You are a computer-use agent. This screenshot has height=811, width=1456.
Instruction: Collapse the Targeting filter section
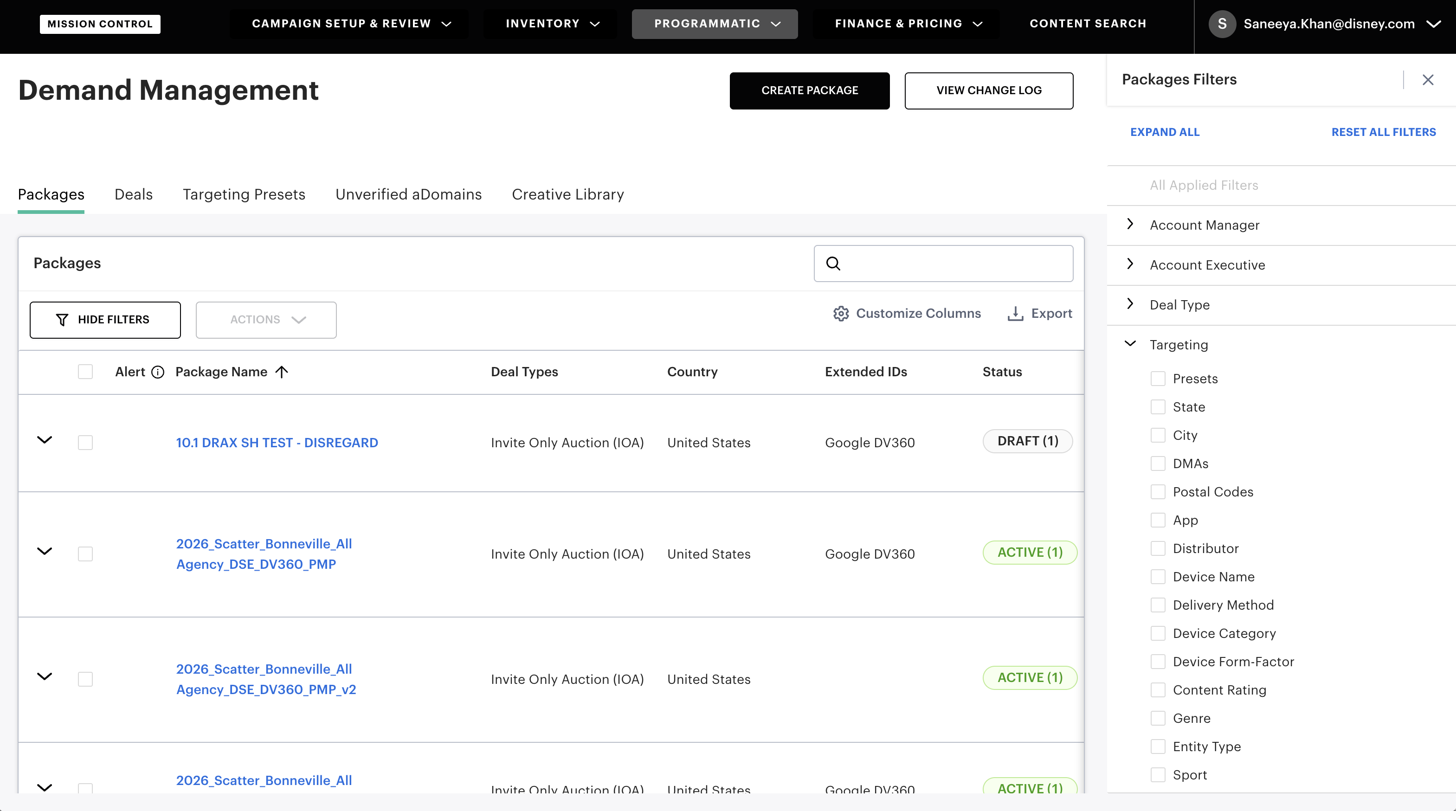click(1130, 344)
